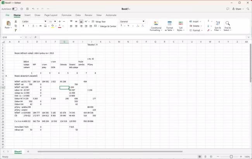Switch to Page Layout view in status bar
252x159 pixels.
point(205,157)
